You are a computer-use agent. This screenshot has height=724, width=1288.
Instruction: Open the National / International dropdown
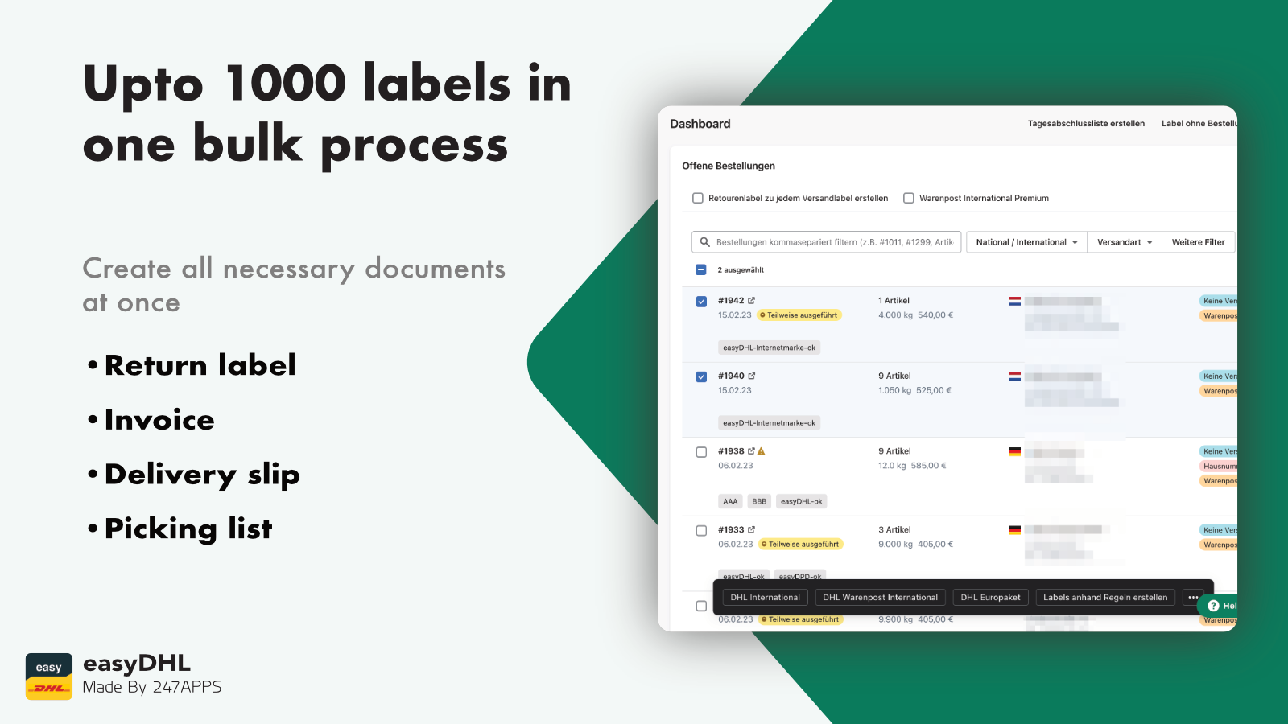(x=1026, y=241)
